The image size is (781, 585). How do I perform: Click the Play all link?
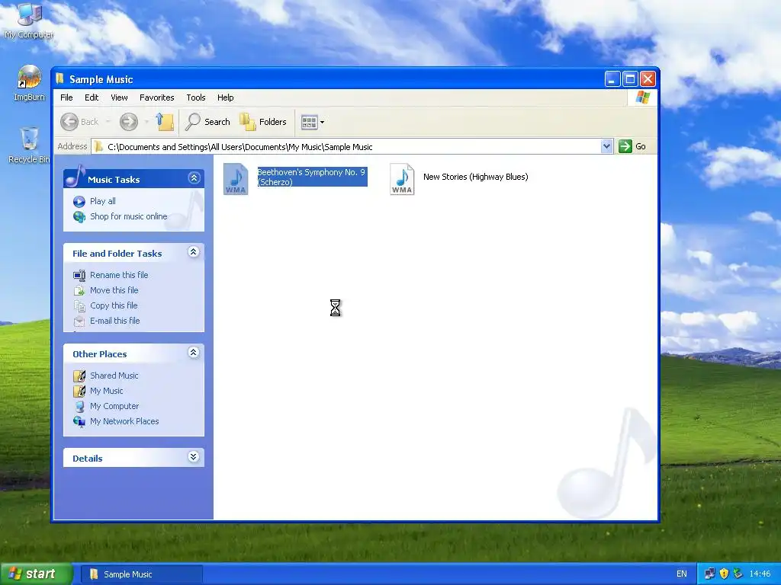[103, 201]
